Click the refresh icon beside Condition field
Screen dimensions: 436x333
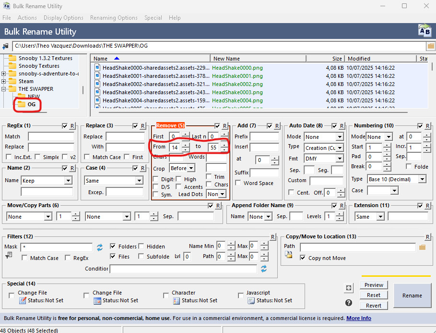pos(263,269)
